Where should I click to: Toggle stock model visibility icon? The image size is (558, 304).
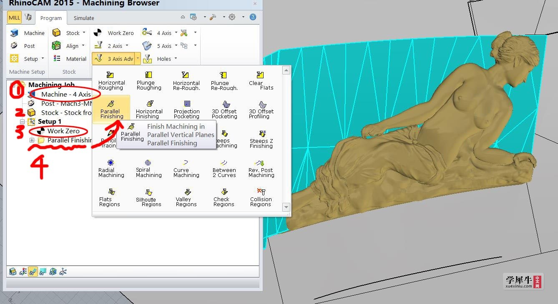(x=13, y=272)
